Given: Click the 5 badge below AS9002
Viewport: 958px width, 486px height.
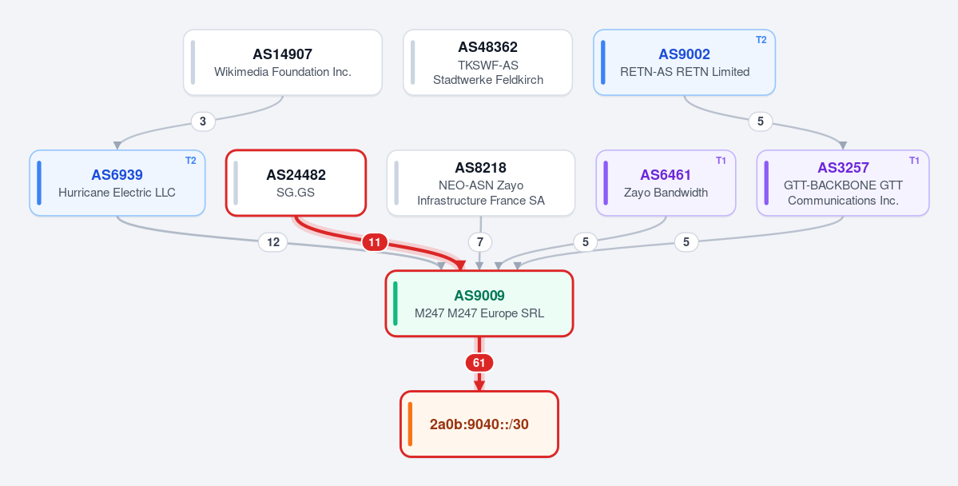Looking at the screenshot, I should pos(760,121).
